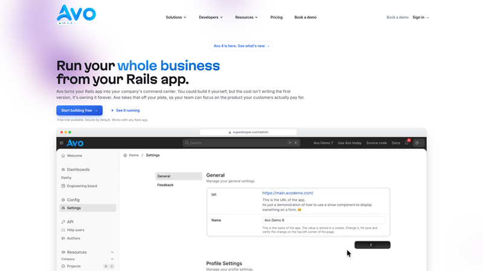Click the v4.1.3 version badge
Screen dimensions: 483x271
[66, 23]
